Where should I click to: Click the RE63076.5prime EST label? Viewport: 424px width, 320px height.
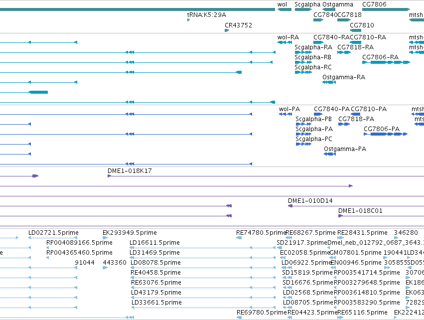pos(156,283)
